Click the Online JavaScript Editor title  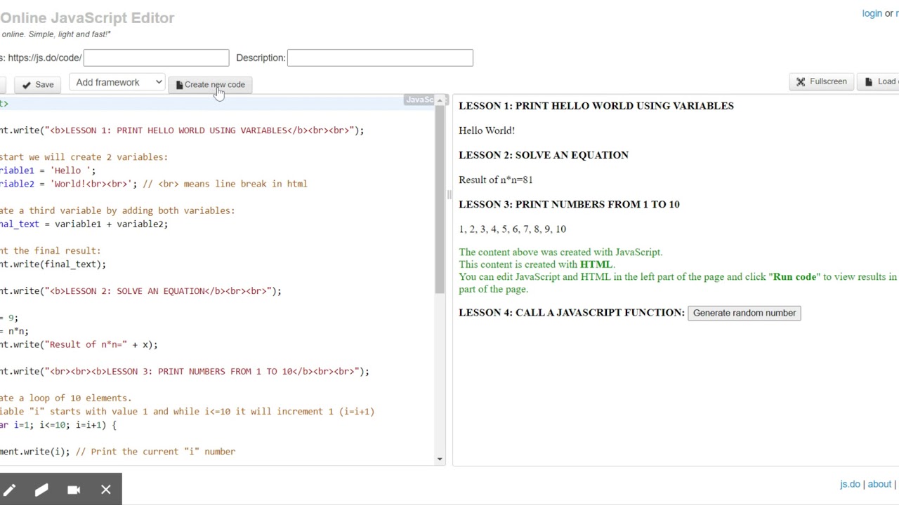87,18
